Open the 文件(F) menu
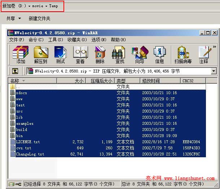220x189 pixels. pyautogui.click(x=17, y=40)
